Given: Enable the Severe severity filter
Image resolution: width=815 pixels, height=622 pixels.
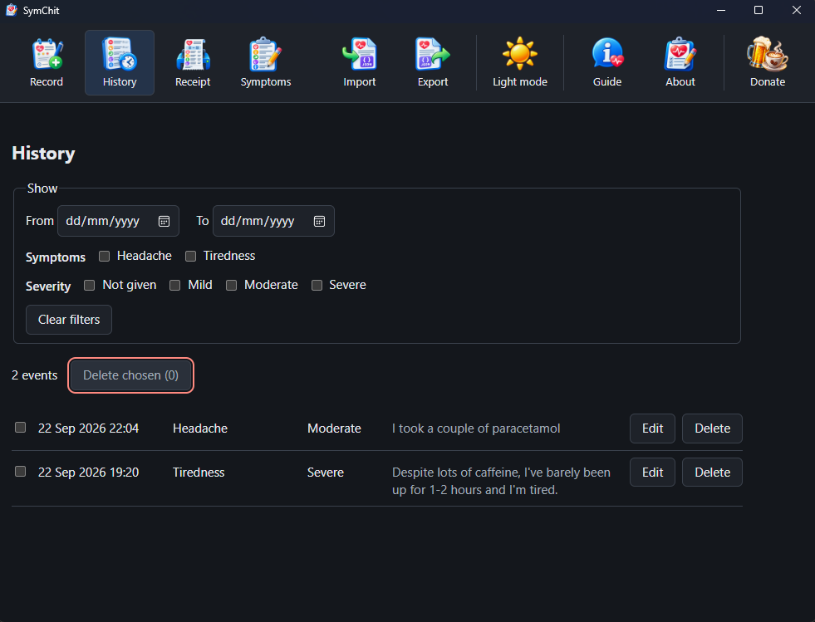Looking at the screenshot, I should coord(317,286).
